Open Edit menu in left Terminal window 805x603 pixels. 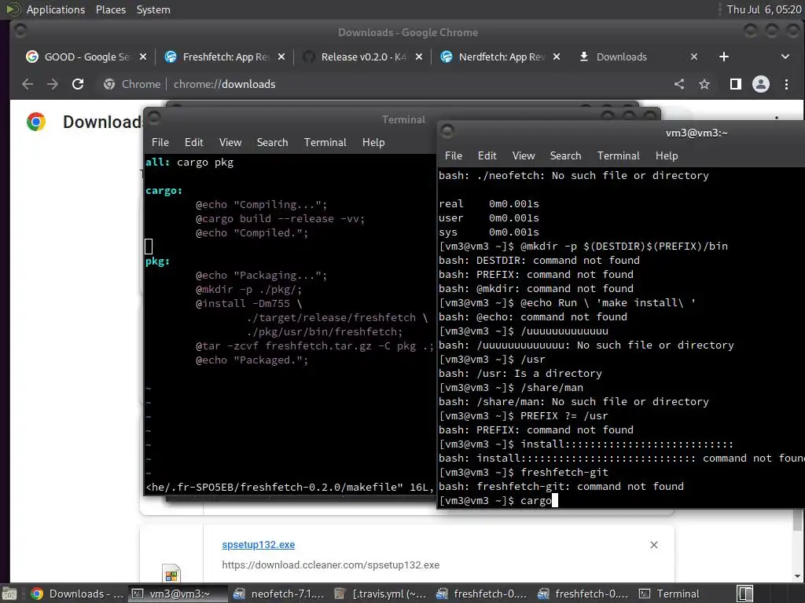click(x=194, y=143)
